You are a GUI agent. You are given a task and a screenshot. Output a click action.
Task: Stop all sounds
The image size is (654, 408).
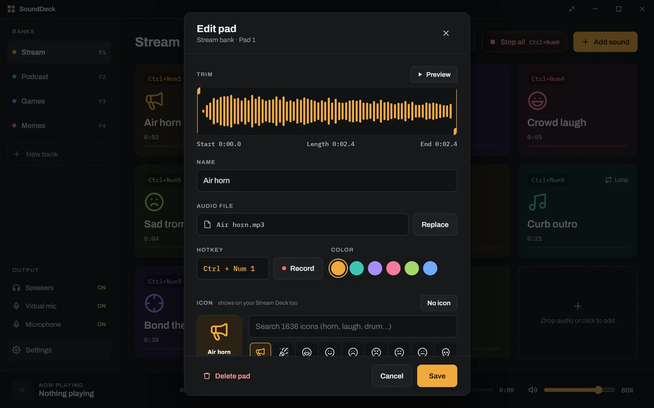pyautogui.click(x=525, y=42)
